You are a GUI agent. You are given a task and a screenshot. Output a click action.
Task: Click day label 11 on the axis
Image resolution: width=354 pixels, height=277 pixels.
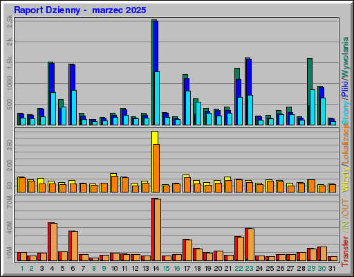pyautogui.click(x=124, y=269)
